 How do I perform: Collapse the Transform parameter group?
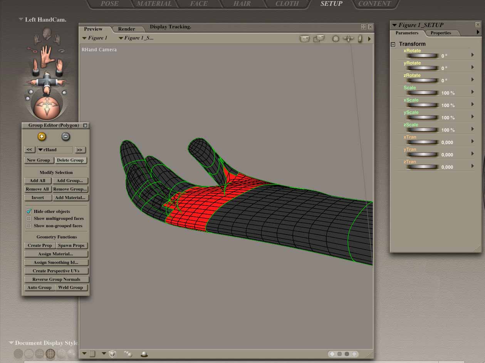click(393, 44)
